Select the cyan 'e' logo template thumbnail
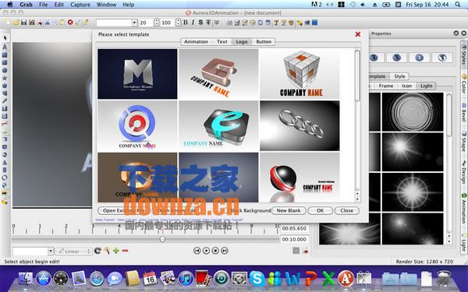The height and width of the screenshot is (292, 468). tap(218, 125)
